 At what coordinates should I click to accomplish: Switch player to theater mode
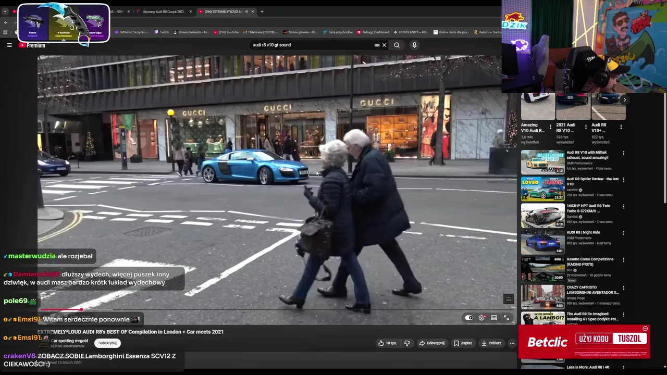[494, 318]
